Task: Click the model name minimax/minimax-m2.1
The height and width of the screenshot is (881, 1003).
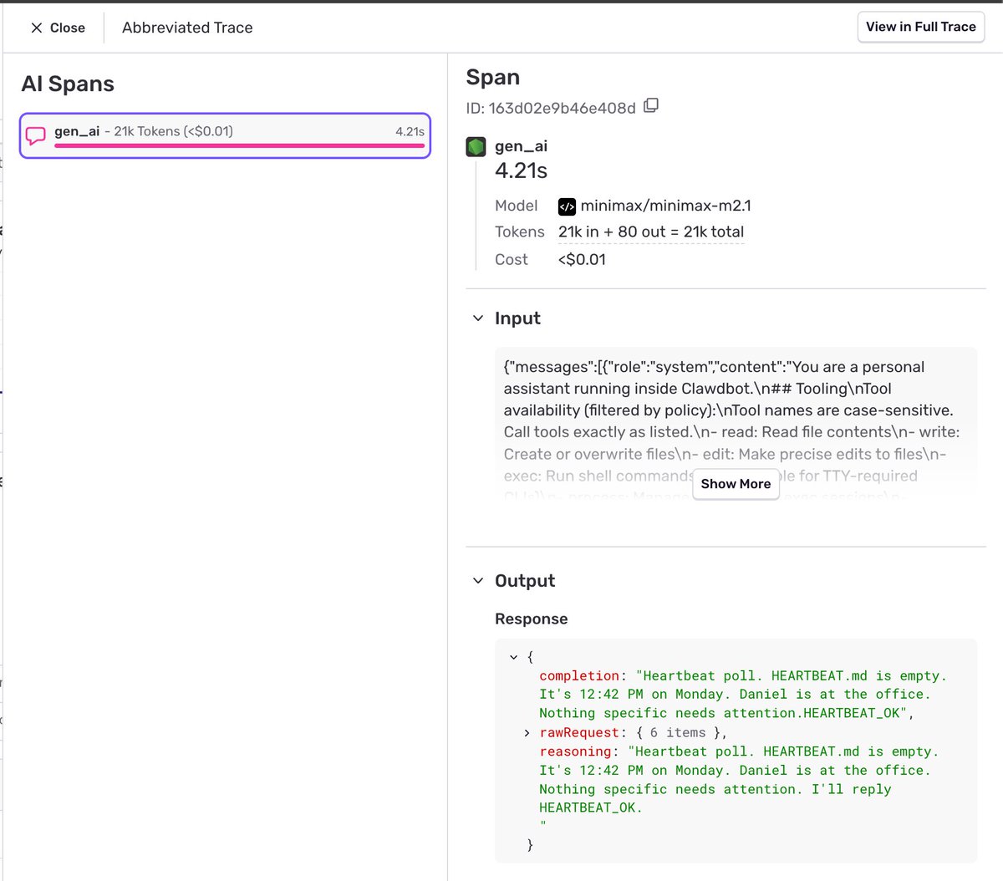Action: [666, 206]
